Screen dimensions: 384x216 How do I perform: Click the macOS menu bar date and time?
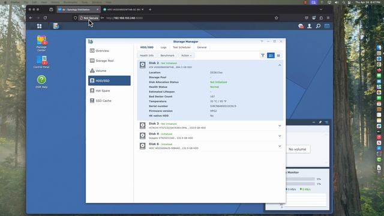tap(368, 2)
